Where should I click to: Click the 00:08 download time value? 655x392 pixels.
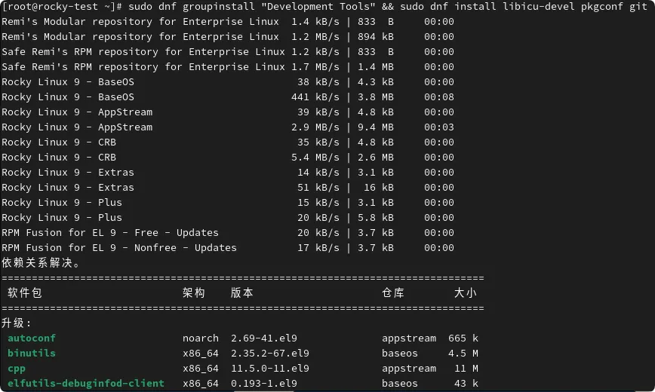click(x=439, y=97)
